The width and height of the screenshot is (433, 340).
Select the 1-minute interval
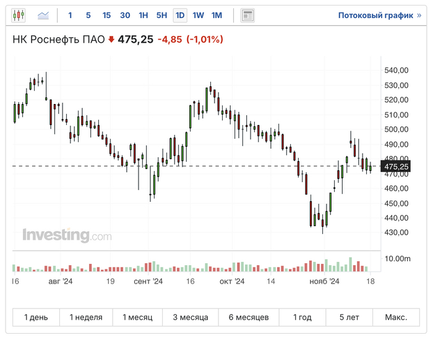click(x=70, y=15)
